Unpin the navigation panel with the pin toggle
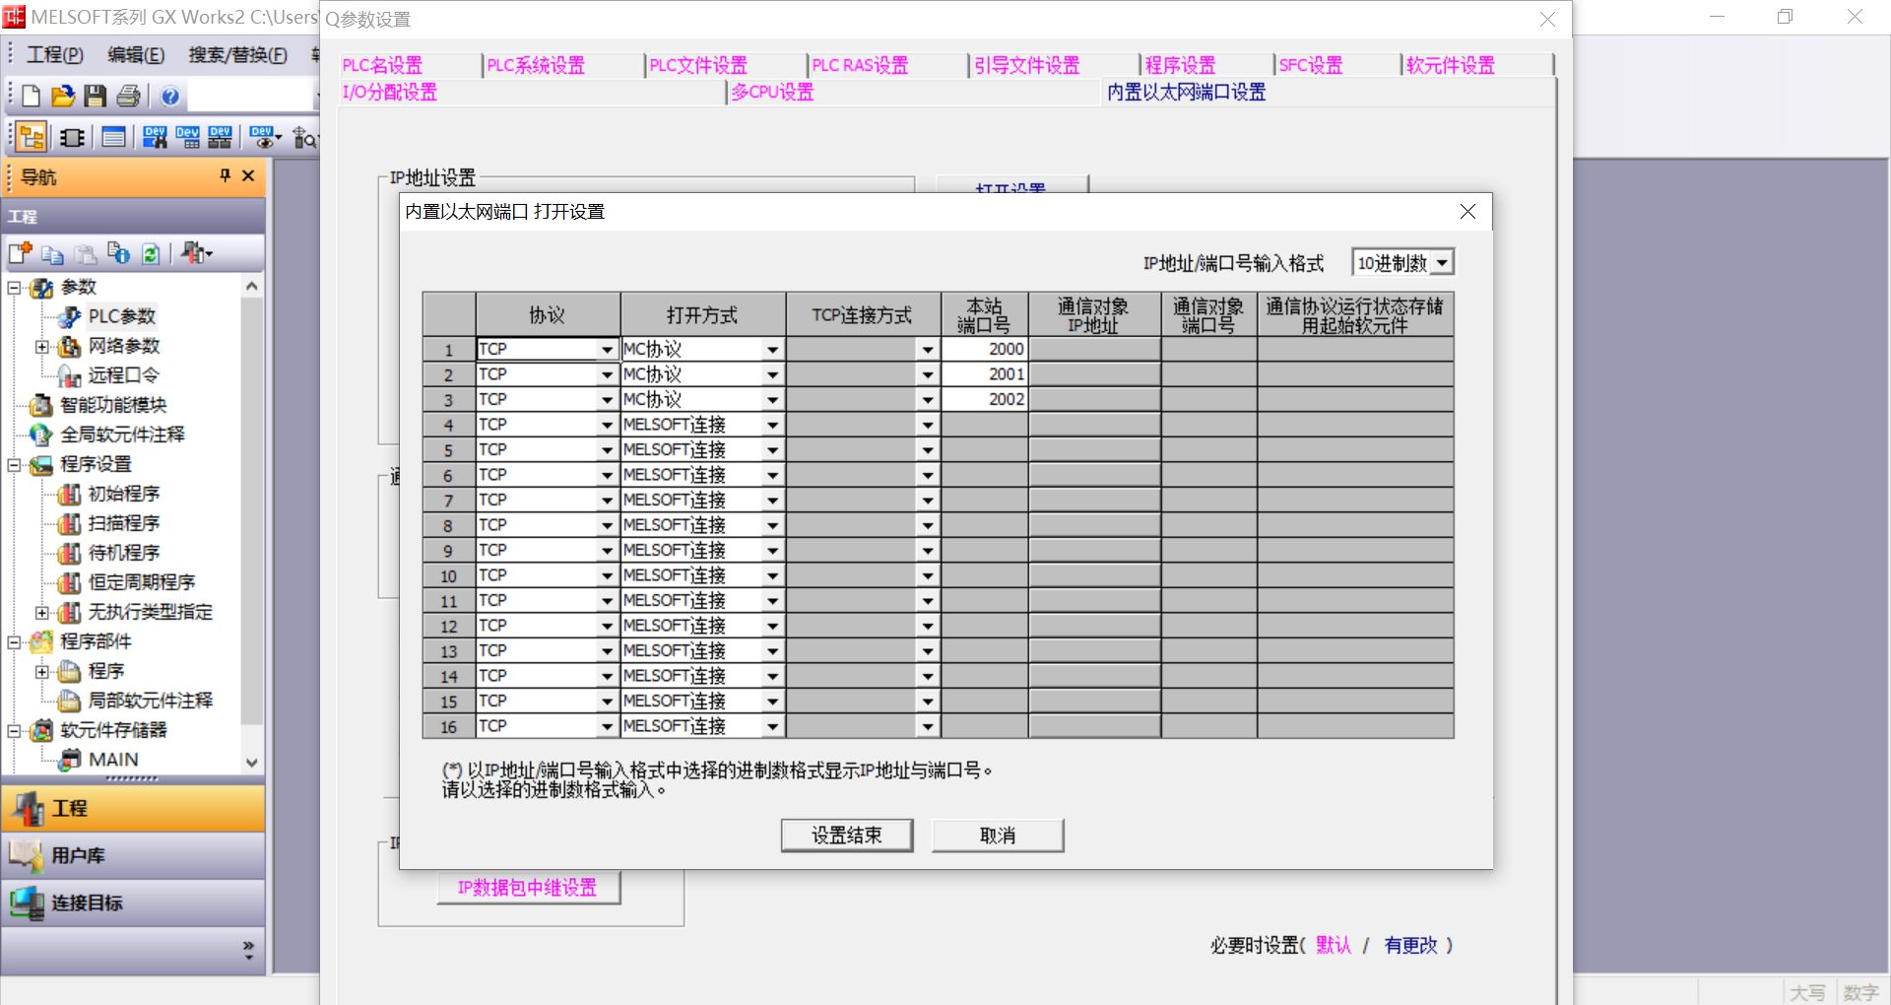 point(225,177)
